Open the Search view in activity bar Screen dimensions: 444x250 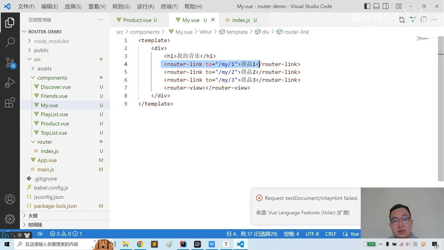tap(10, 42)
